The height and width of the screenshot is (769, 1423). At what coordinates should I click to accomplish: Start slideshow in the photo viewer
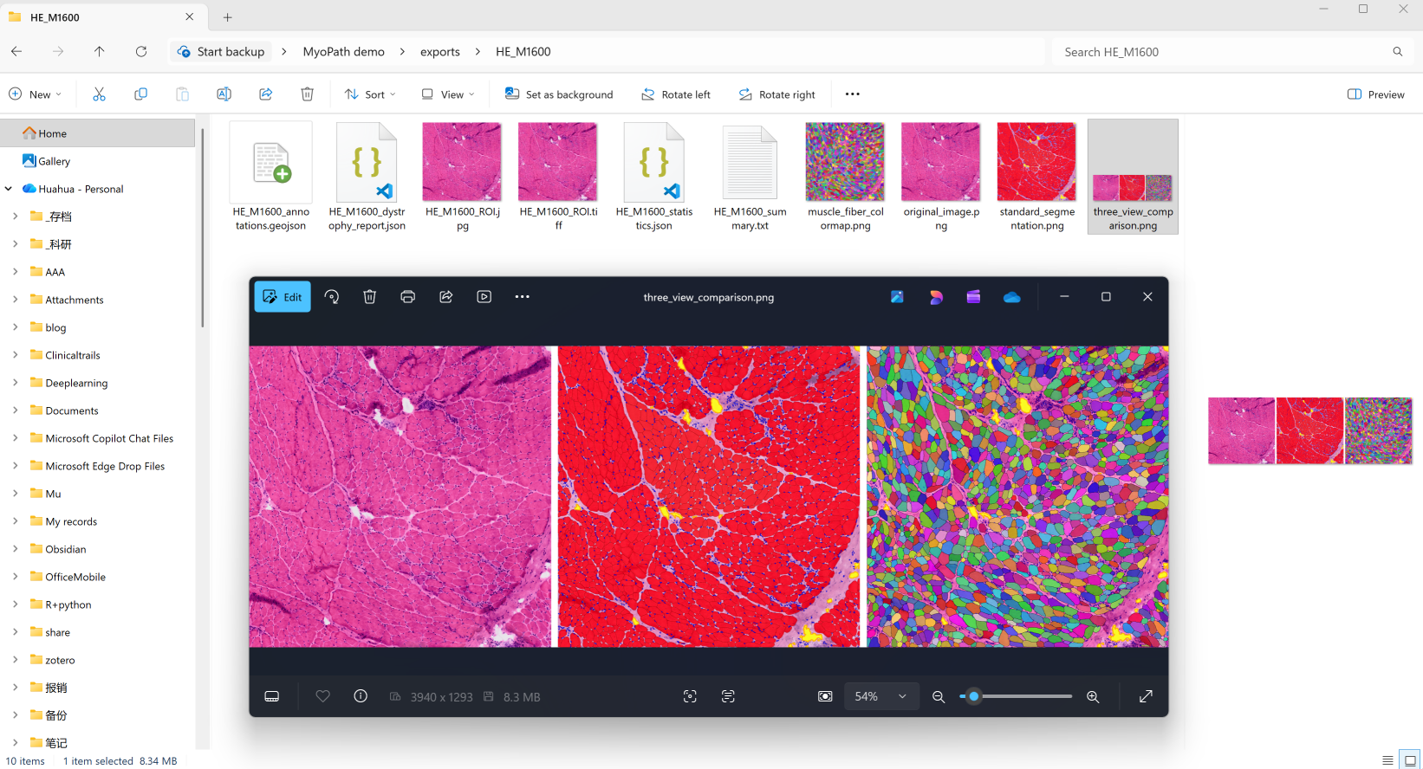click(484, 297)
